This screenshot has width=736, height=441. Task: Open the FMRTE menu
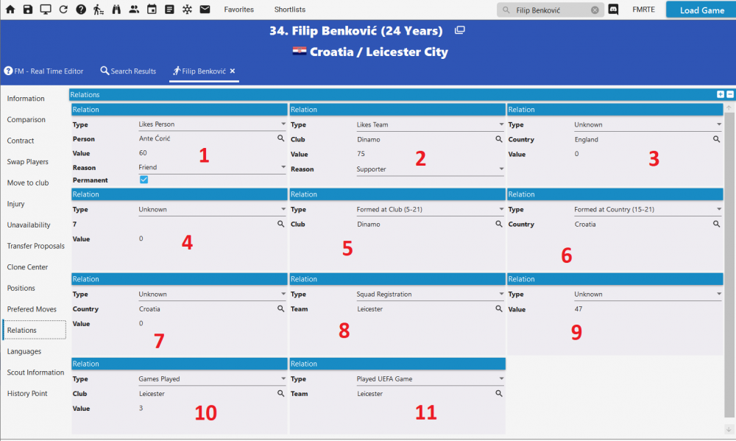point(643,10)
